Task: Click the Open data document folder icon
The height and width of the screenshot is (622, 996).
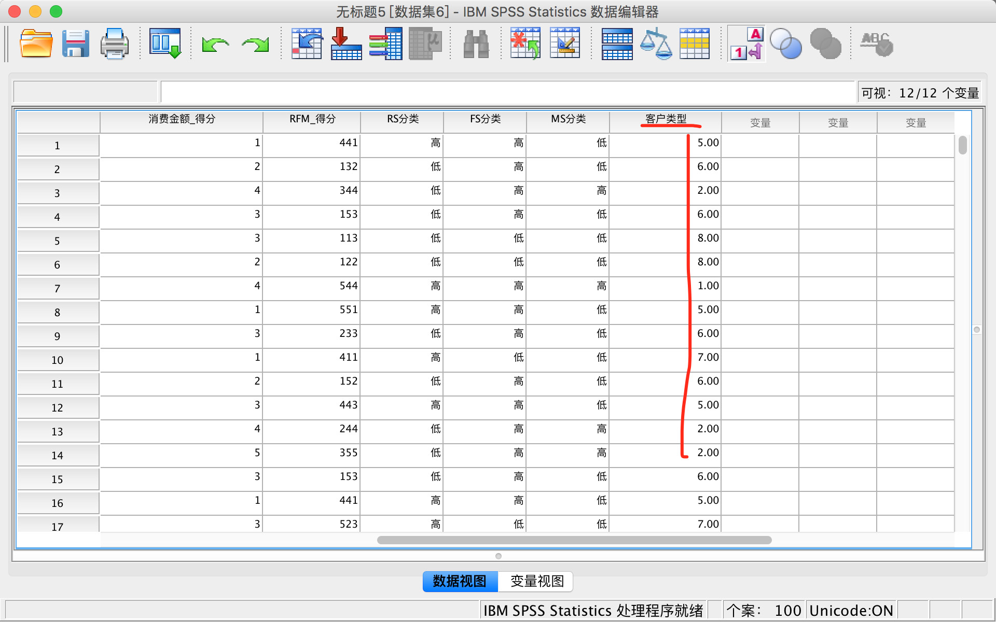Action: pos(36,44)
